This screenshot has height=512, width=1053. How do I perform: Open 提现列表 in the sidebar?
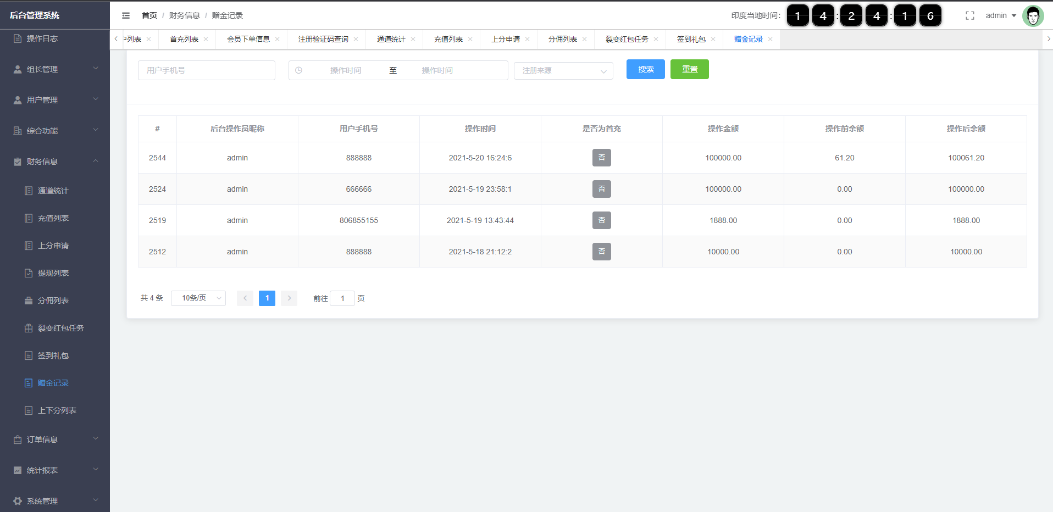(53, 273)
